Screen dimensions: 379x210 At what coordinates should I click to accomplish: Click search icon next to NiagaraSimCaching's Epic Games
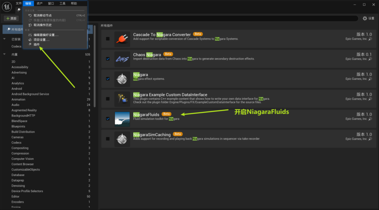pos(370,139)
